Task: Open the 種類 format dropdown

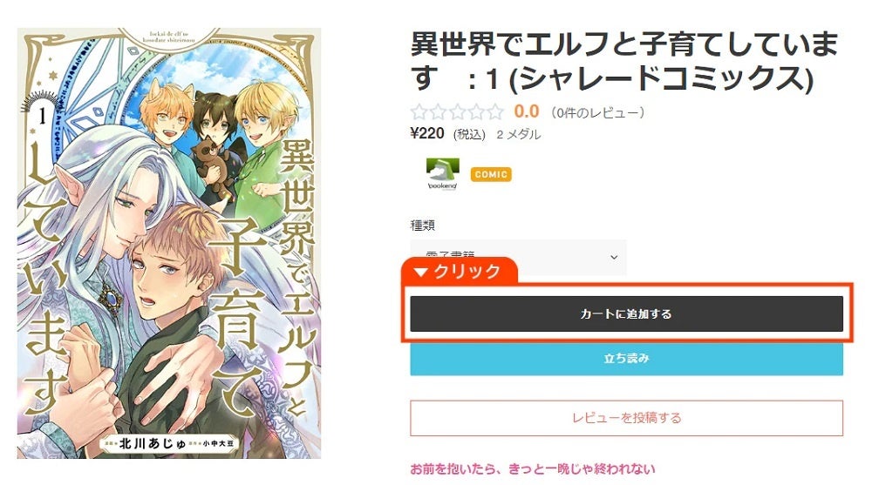Action: [x=518, y=257]
